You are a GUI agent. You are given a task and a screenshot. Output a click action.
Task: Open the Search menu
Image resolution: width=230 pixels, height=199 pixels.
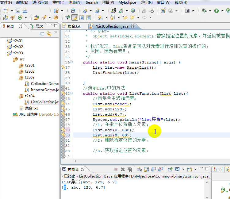click(92, 2)
